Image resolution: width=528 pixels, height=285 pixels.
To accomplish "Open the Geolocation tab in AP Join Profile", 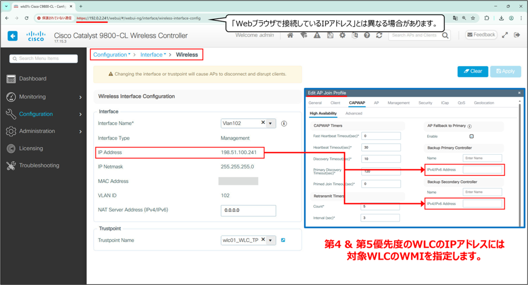I will [x=484, y=103].
